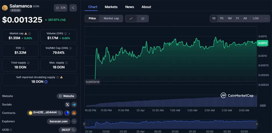Open Volume (24h) info icon

66,34
